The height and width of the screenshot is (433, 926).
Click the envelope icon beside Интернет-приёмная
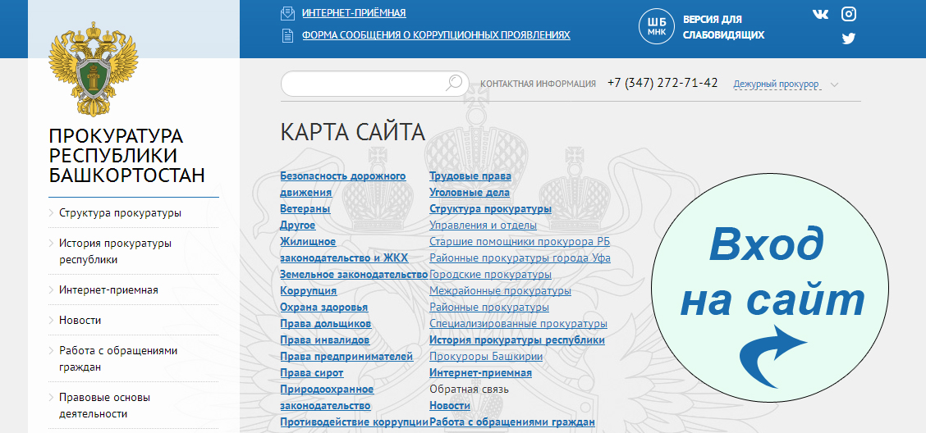(287, 13)
